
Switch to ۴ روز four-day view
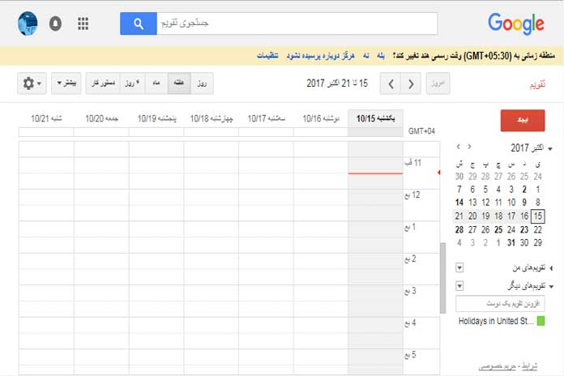coord(132,83)
